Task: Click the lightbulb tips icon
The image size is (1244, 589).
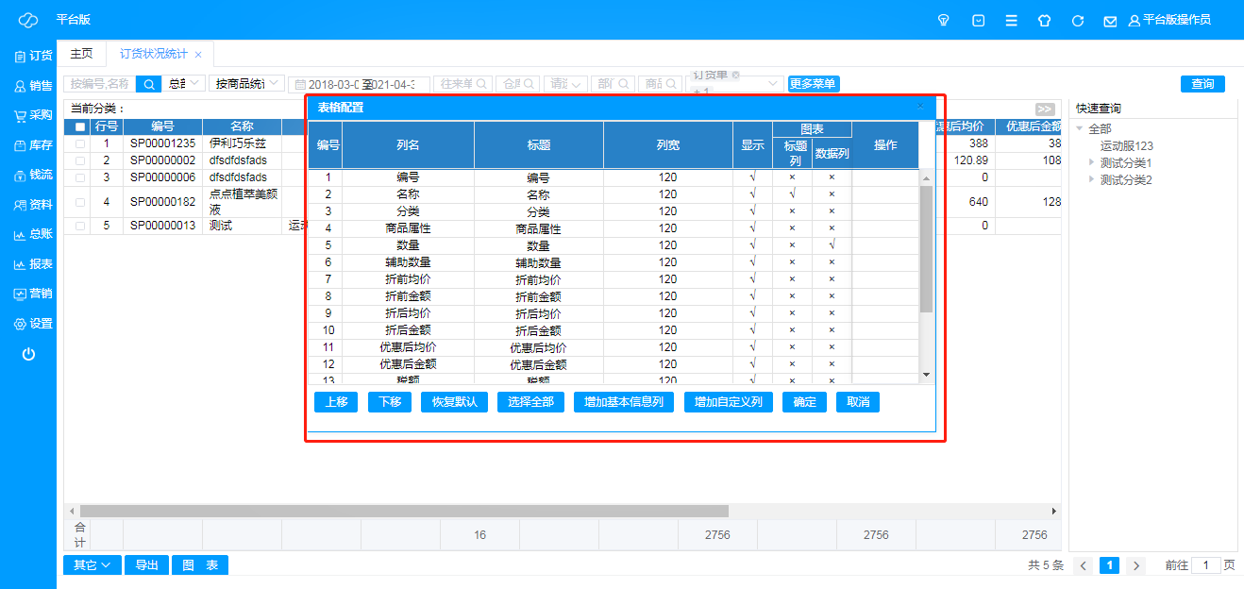Action: pos(942,20)
